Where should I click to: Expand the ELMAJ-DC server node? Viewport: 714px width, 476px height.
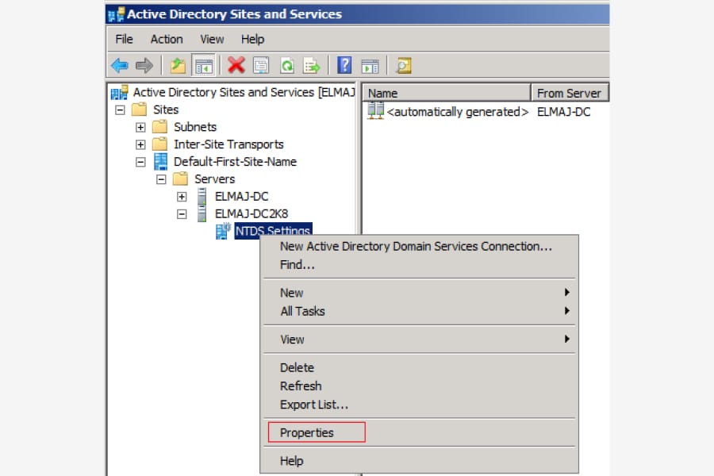point(182,196)
